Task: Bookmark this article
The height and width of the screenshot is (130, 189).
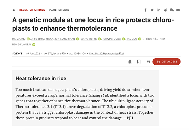Action: (x=139, y=62)
